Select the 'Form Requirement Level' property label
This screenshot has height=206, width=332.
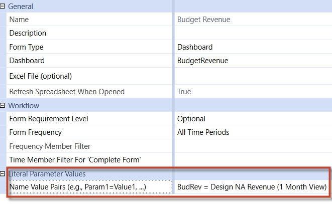click(x=49, y=119)
